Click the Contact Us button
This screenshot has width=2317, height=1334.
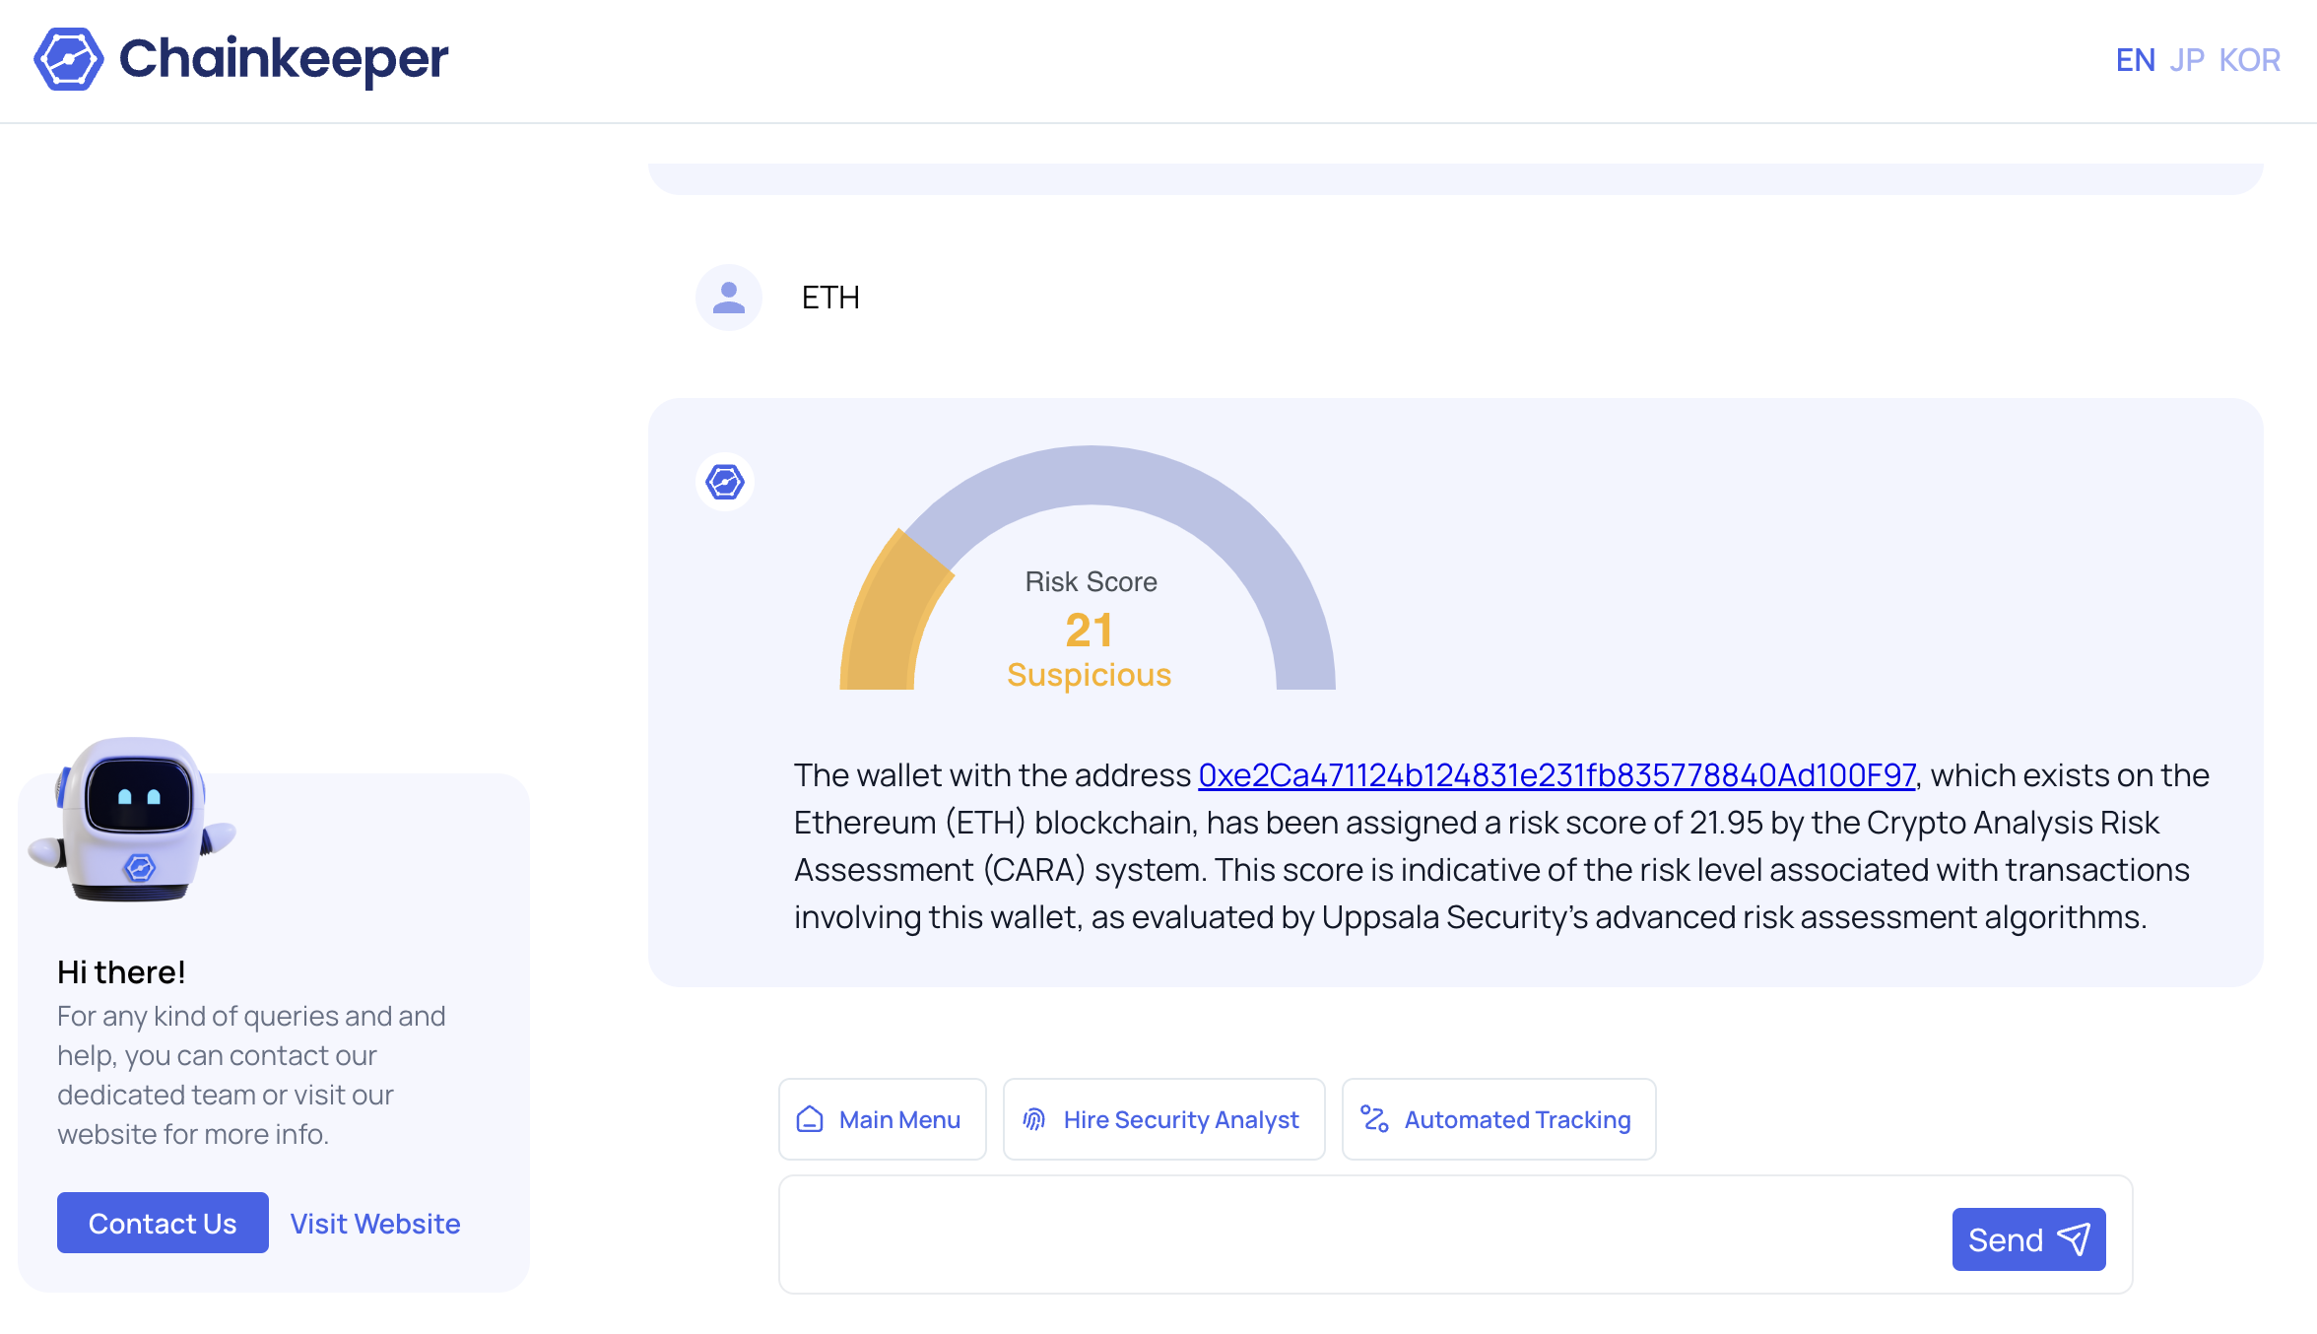click(x=163, y=1223)
